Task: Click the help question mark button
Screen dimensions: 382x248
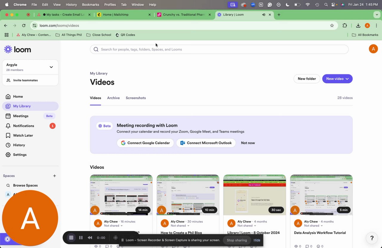Action: click(372, 238)
